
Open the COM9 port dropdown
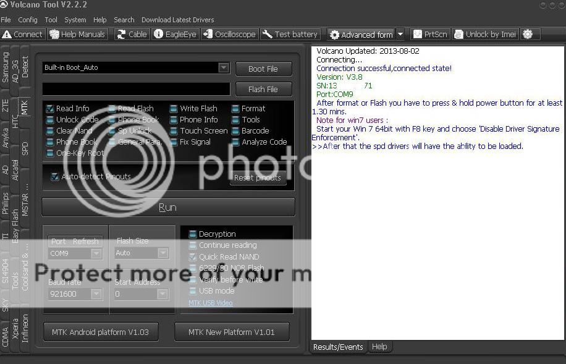pyautogui.click(x=96, y=253)
